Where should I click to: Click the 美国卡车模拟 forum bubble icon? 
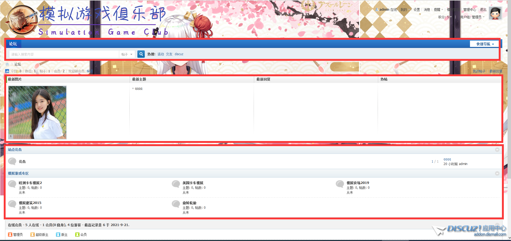pos(176,184)
